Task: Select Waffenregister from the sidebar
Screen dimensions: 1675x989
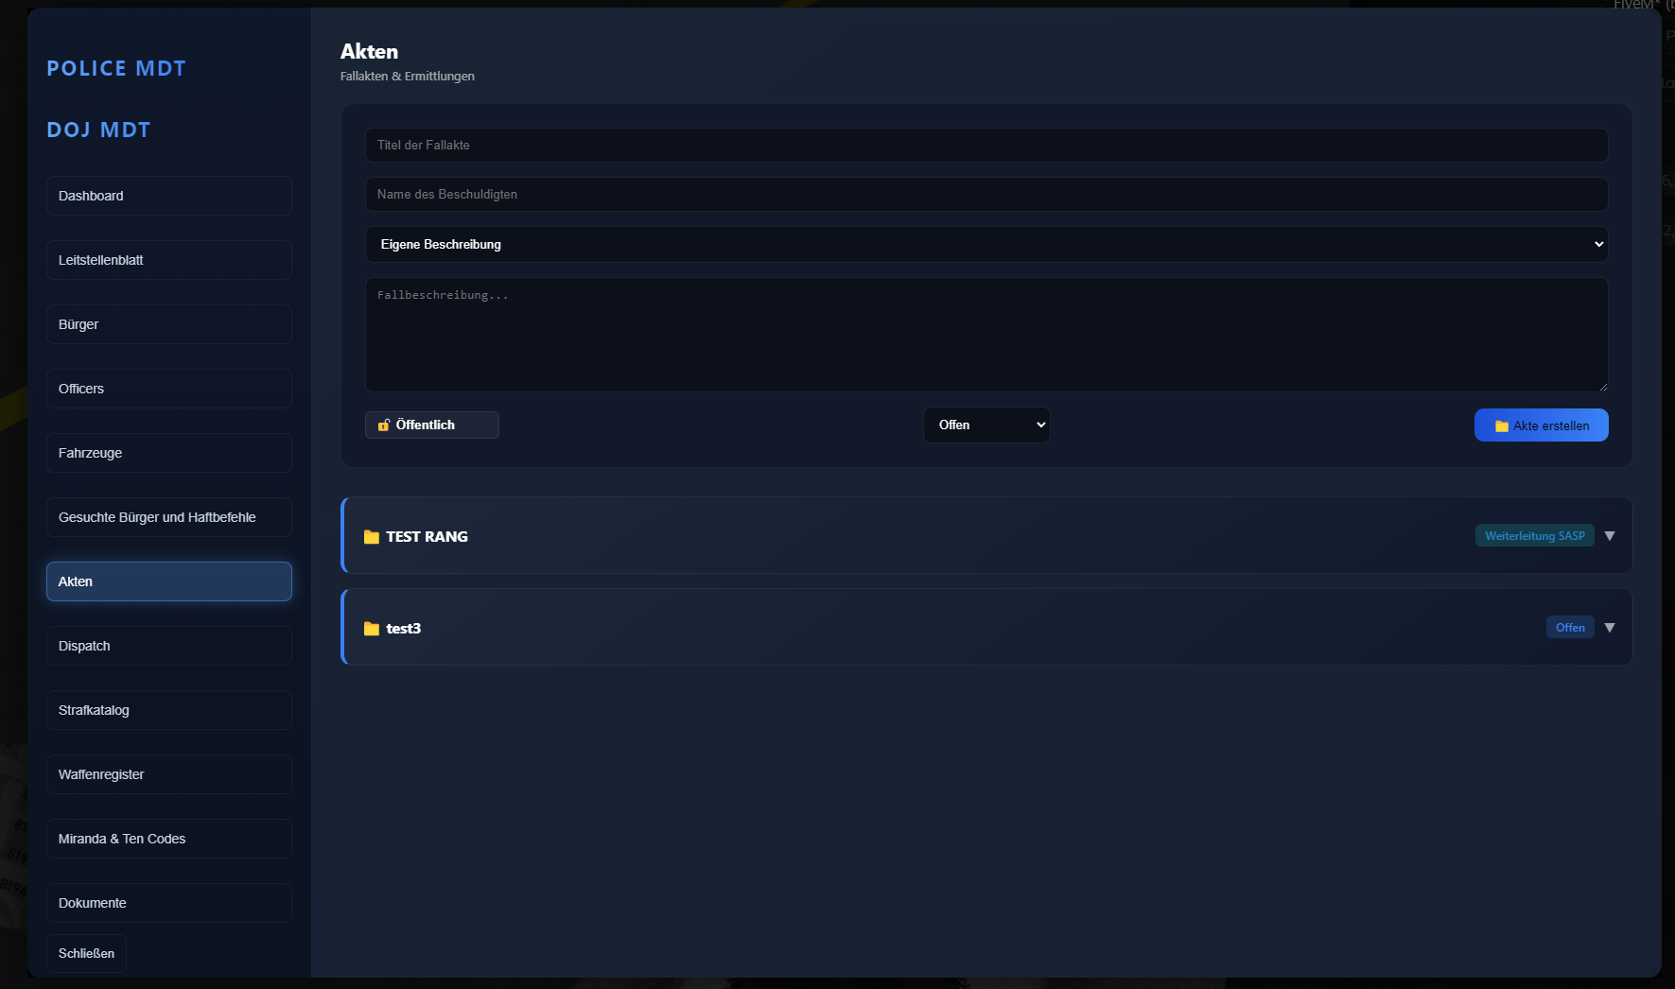Action: point(168,774)
